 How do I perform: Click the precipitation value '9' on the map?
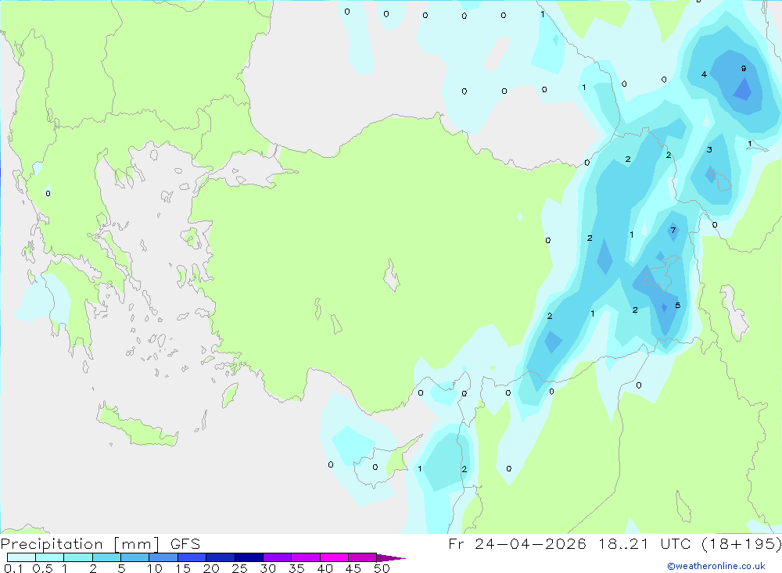[743, 69]
